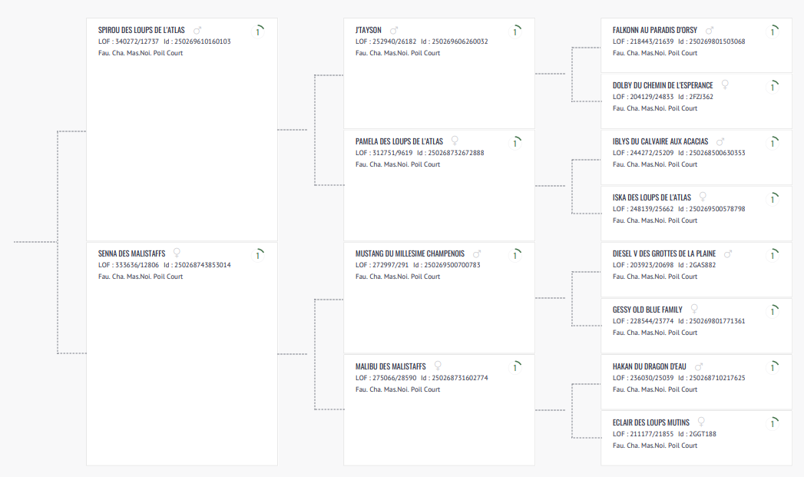Click the circular badge on FALKONN AU PARADIS D'ORSY card
This screenshot has height=477, width=804.
(x=773, y=31)
